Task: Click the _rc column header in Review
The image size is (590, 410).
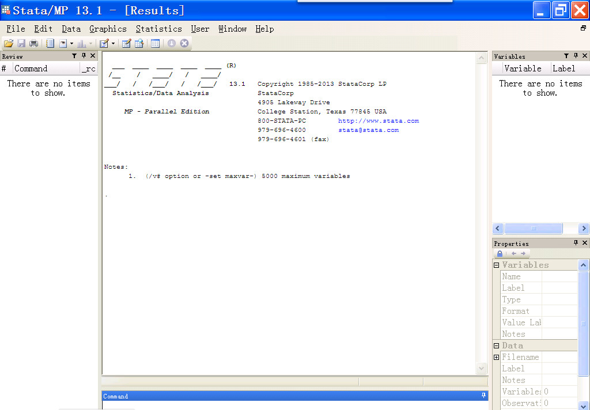Action: click(x=89, y=69)
